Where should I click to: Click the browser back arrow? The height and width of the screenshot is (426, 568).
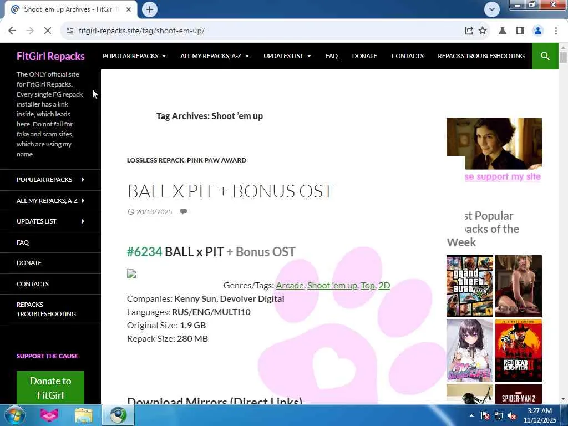[12, 31]
